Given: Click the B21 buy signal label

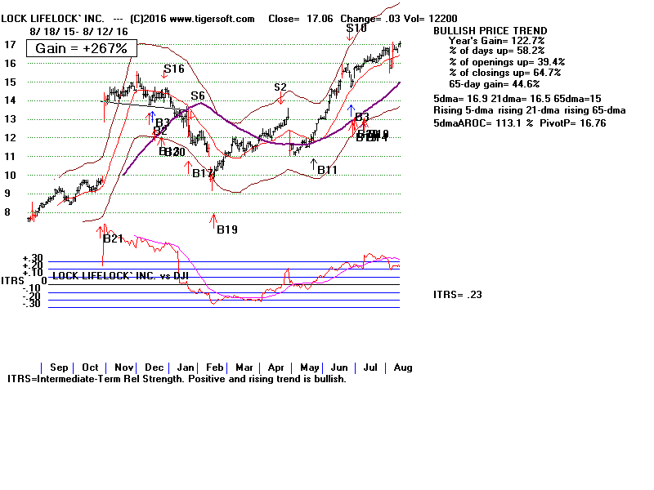Looking at the screenshot, I should [x=113, y=238].
